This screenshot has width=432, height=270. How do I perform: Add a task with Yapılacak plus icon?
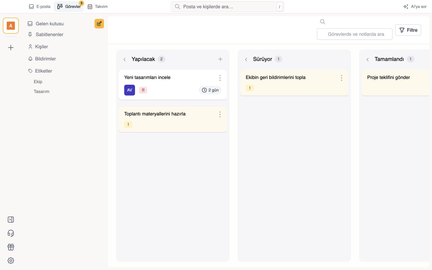coord(220,59)
